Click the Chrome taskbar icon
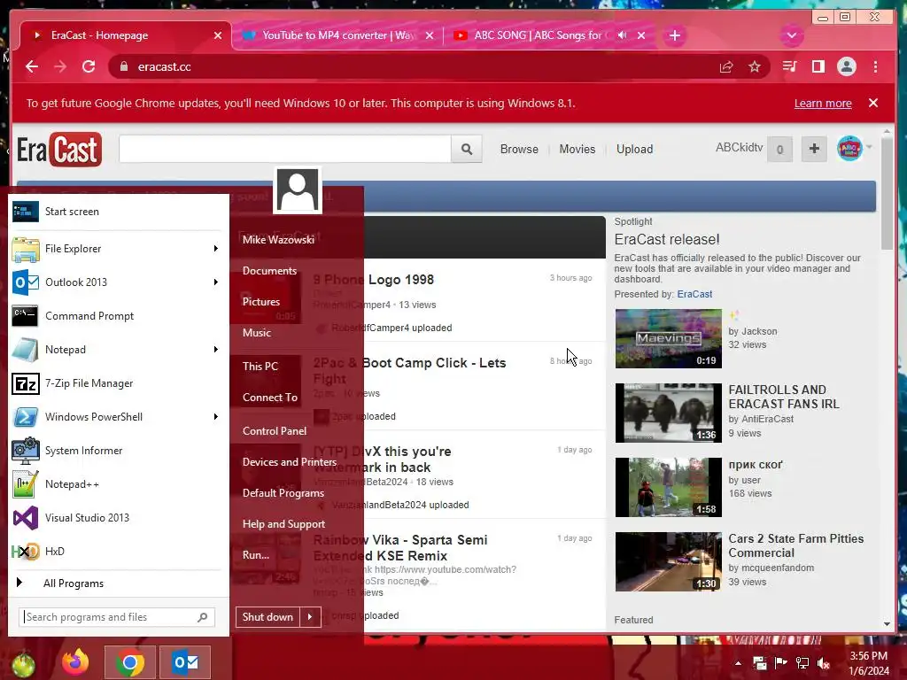Screen dimensions: 907x680 point(129,662)
